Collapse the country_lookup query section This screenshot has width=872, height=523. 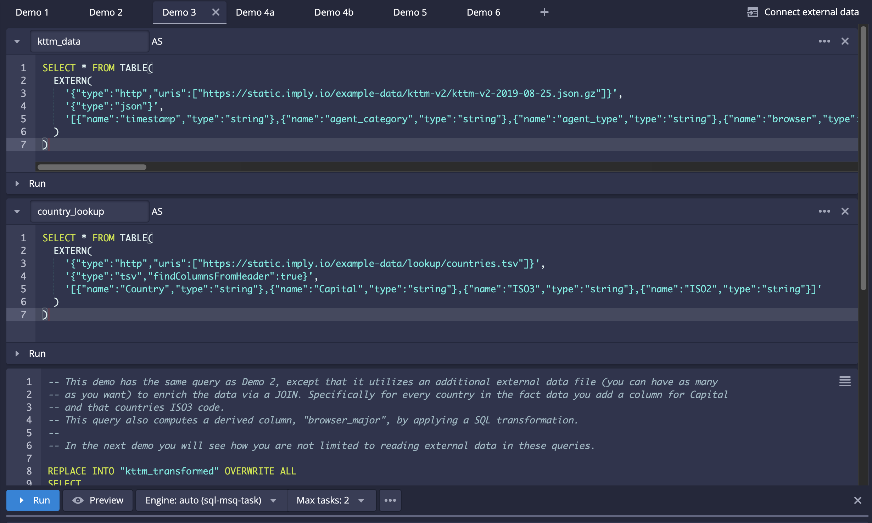(x=17, y=212)
